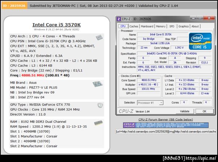Image resolution: width=218 pixels, height=162 pixels.
Task: Click the SB : Intel Z77 rev 04 line
Action: click(27, 97)
